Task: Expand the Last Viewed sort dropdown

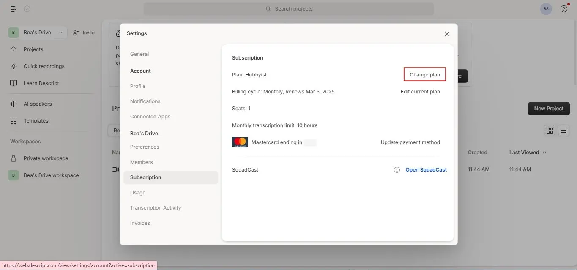Action: point(528,153)
